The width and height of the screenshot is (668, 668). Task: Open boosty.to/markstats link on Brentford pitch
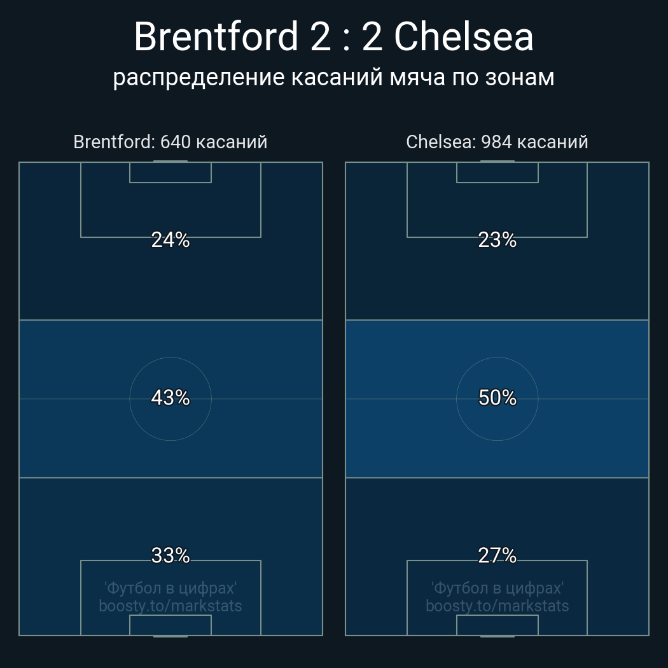click(x=170, y=606)
